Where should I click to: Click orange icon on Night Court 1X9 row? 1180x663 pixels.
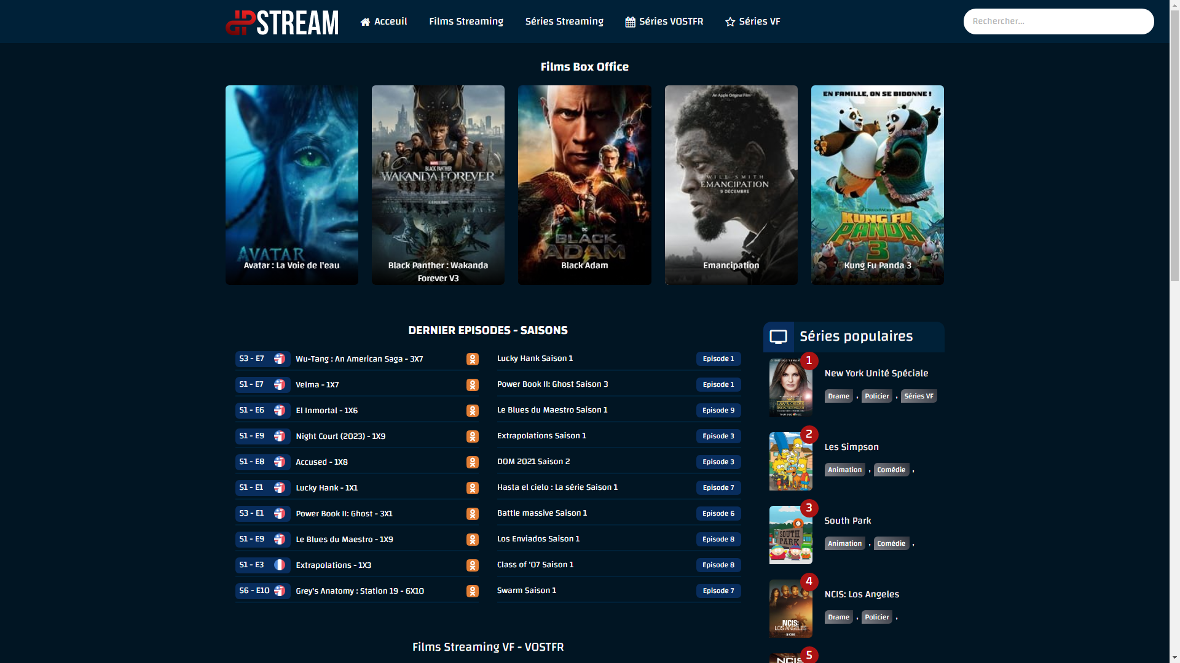pyautogui.click(x=472, y=436)
